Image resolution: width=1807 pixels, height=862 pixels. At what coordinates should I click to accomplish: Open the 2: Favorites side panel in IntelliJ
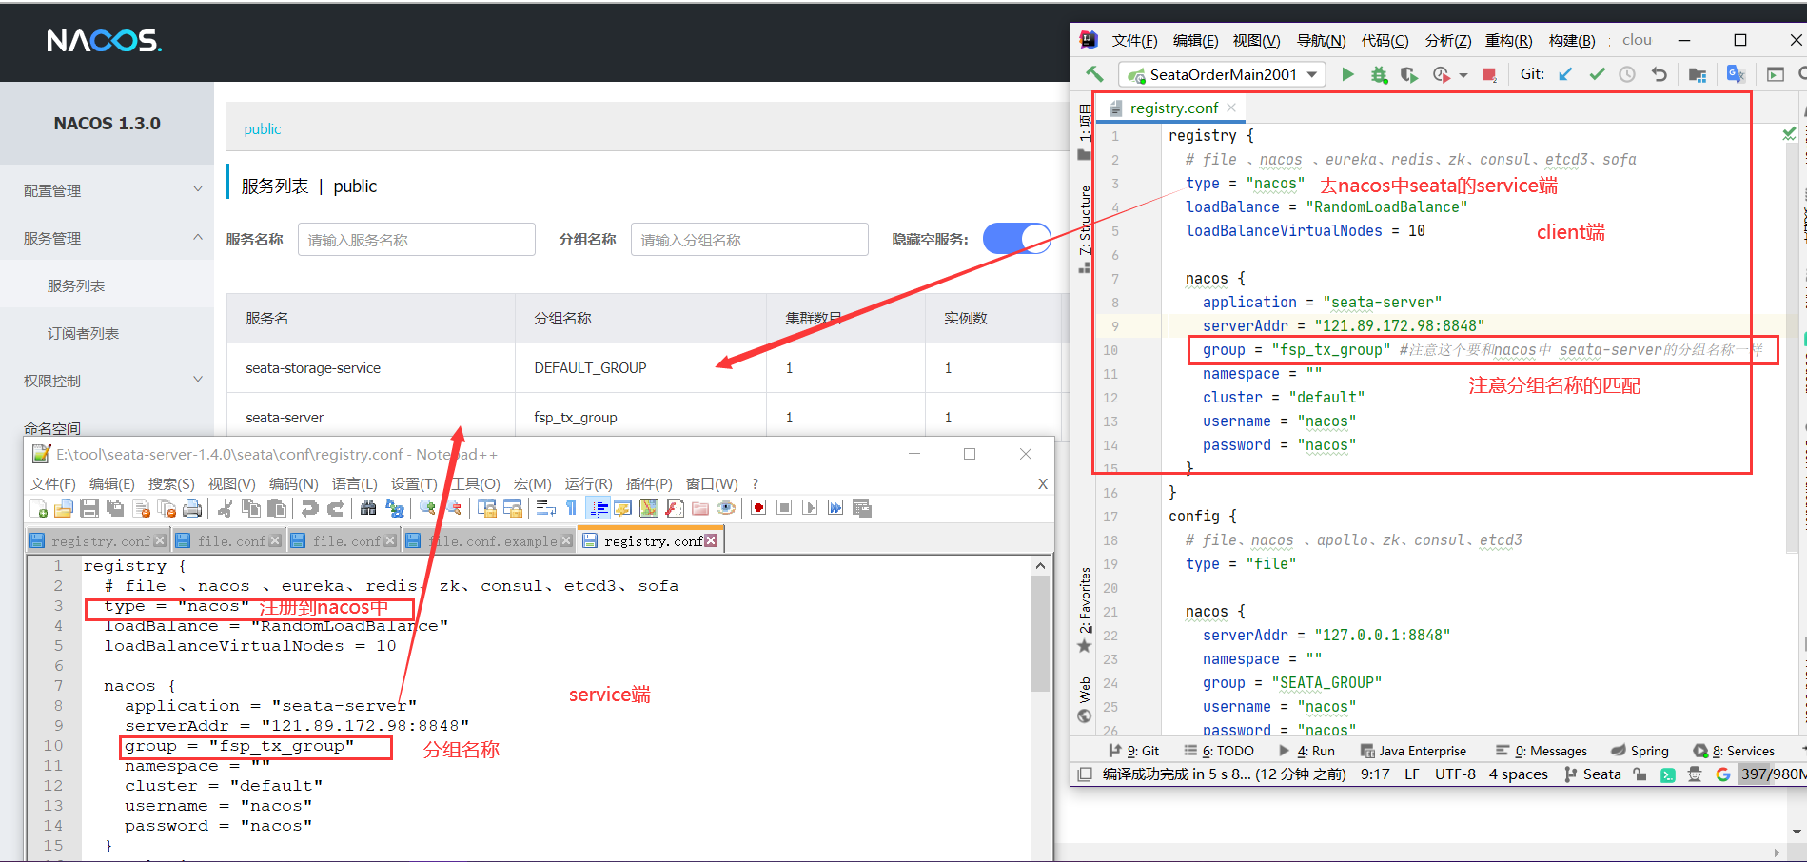pyautogui.click(x=1085, y=609)
